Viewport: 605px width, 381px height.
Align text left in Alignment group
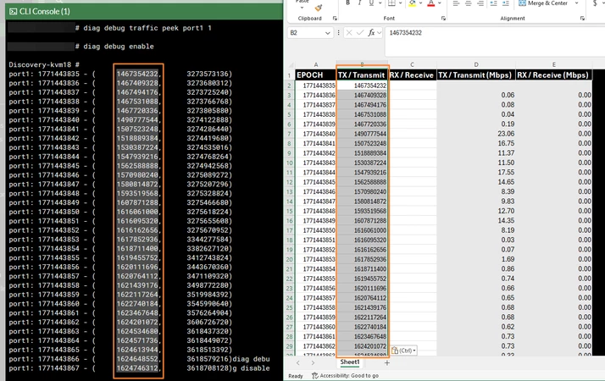456,3
